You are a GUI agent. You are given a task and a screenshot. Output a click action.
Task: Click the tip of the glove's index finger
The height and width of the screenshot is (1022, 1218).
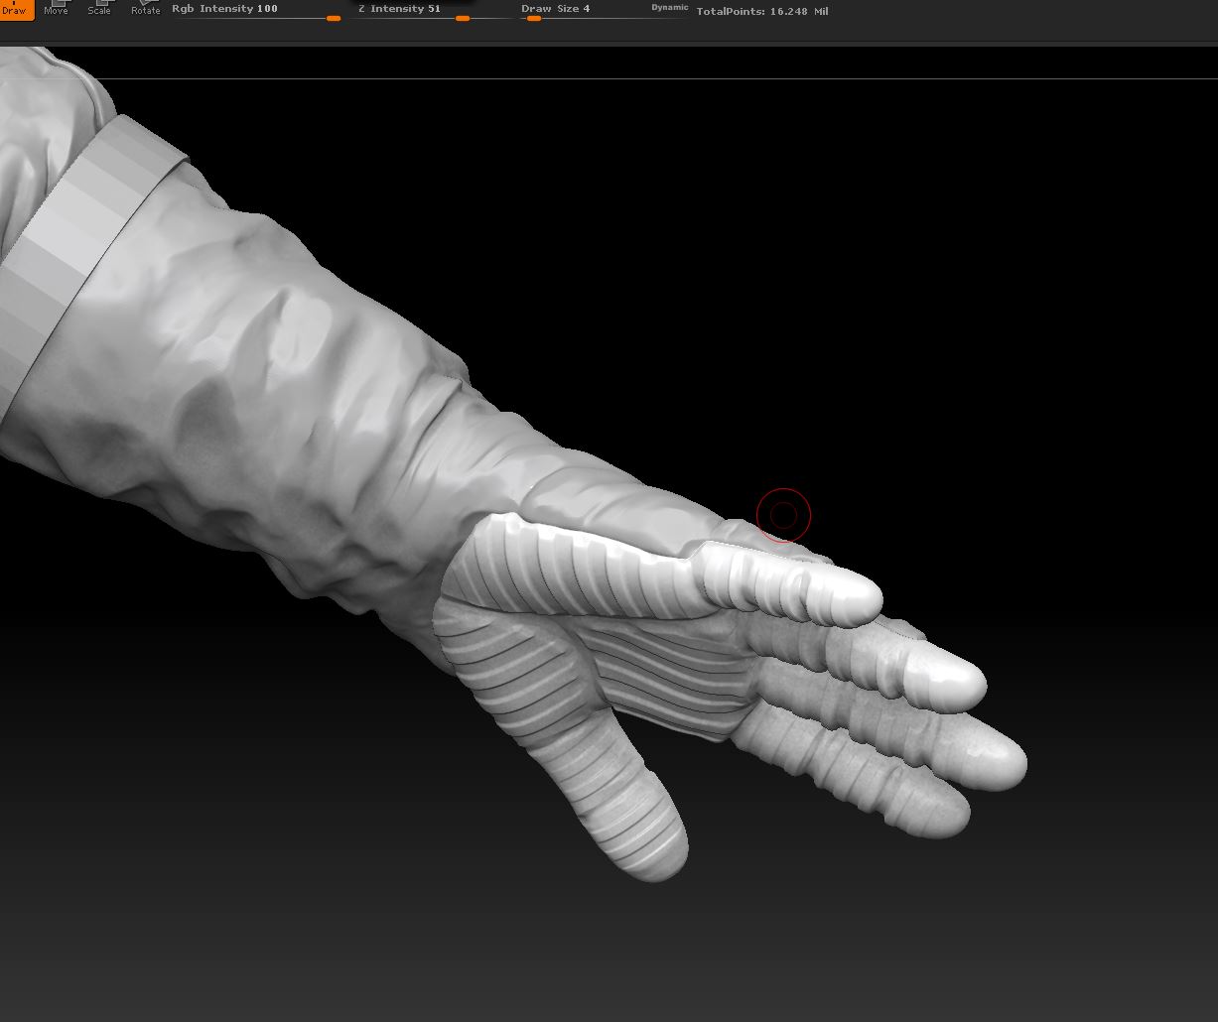tap(854, 593)
